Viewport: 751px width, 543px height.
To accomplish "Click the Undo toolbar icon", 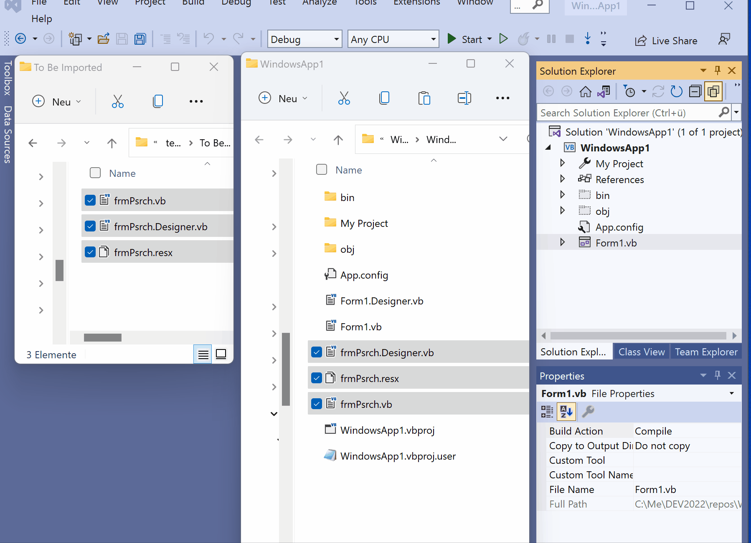I will coord(208,39).
